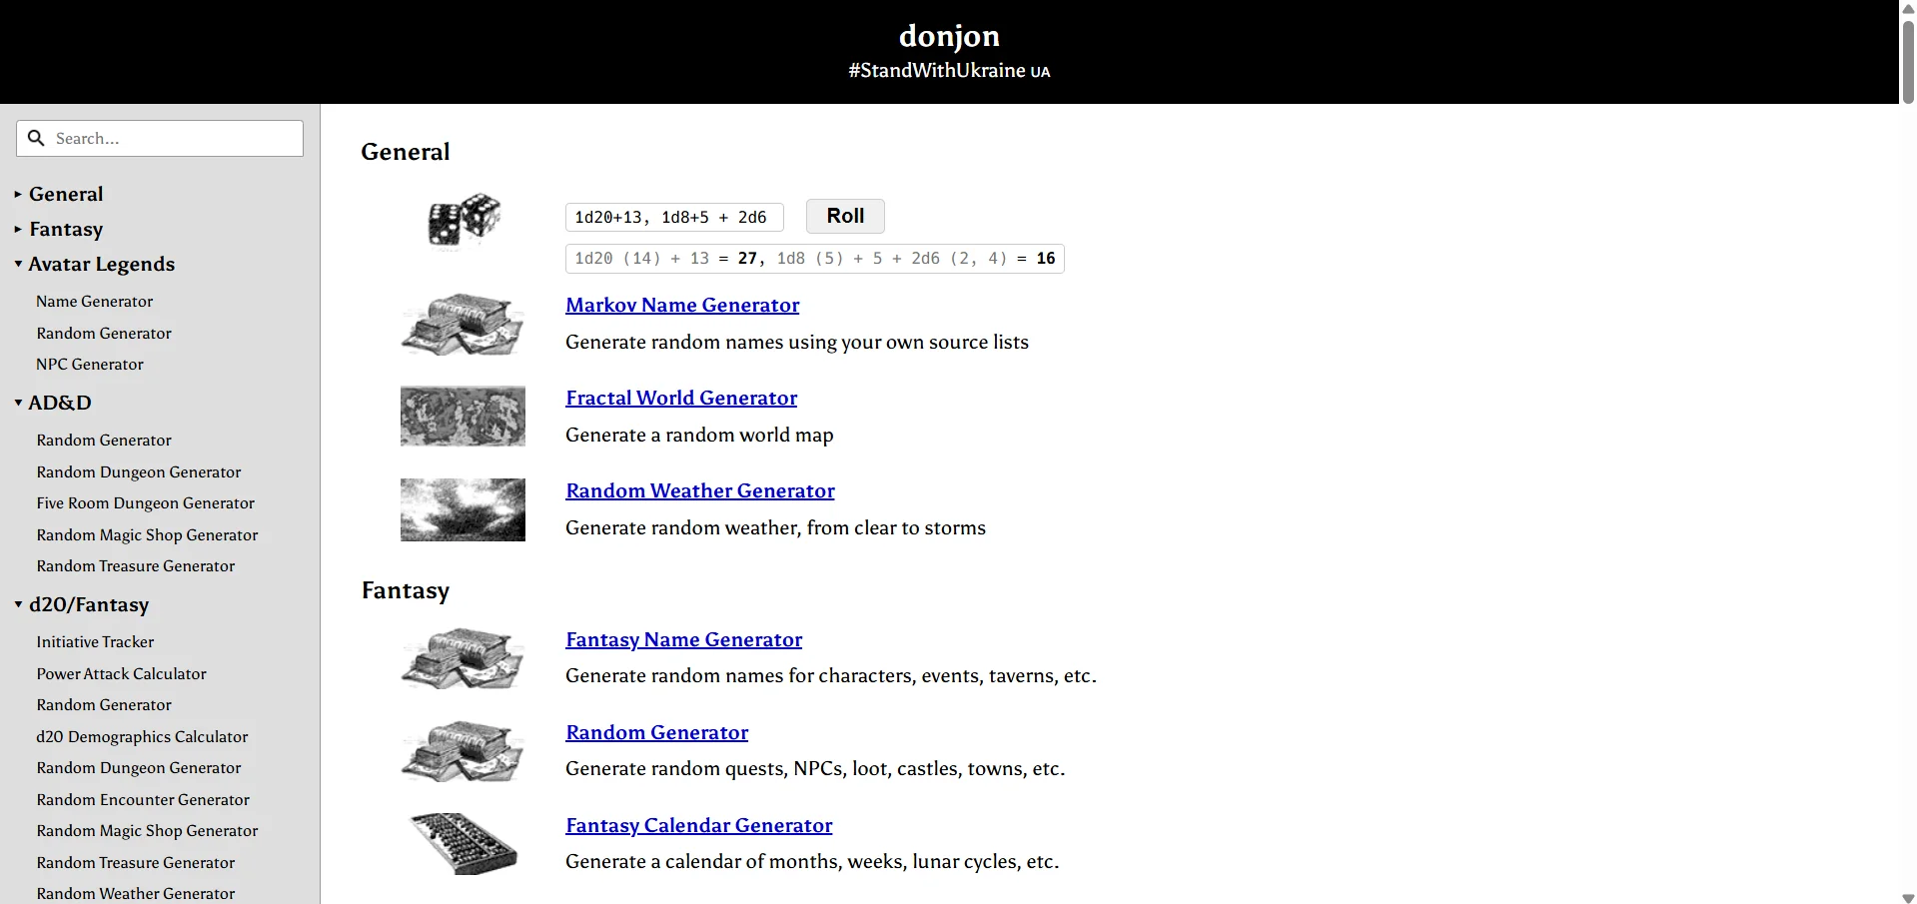Viewport: 1917px width, 904px height.
Task: Open Initiative Tracker in sidebar
Action: click(95, 641)
